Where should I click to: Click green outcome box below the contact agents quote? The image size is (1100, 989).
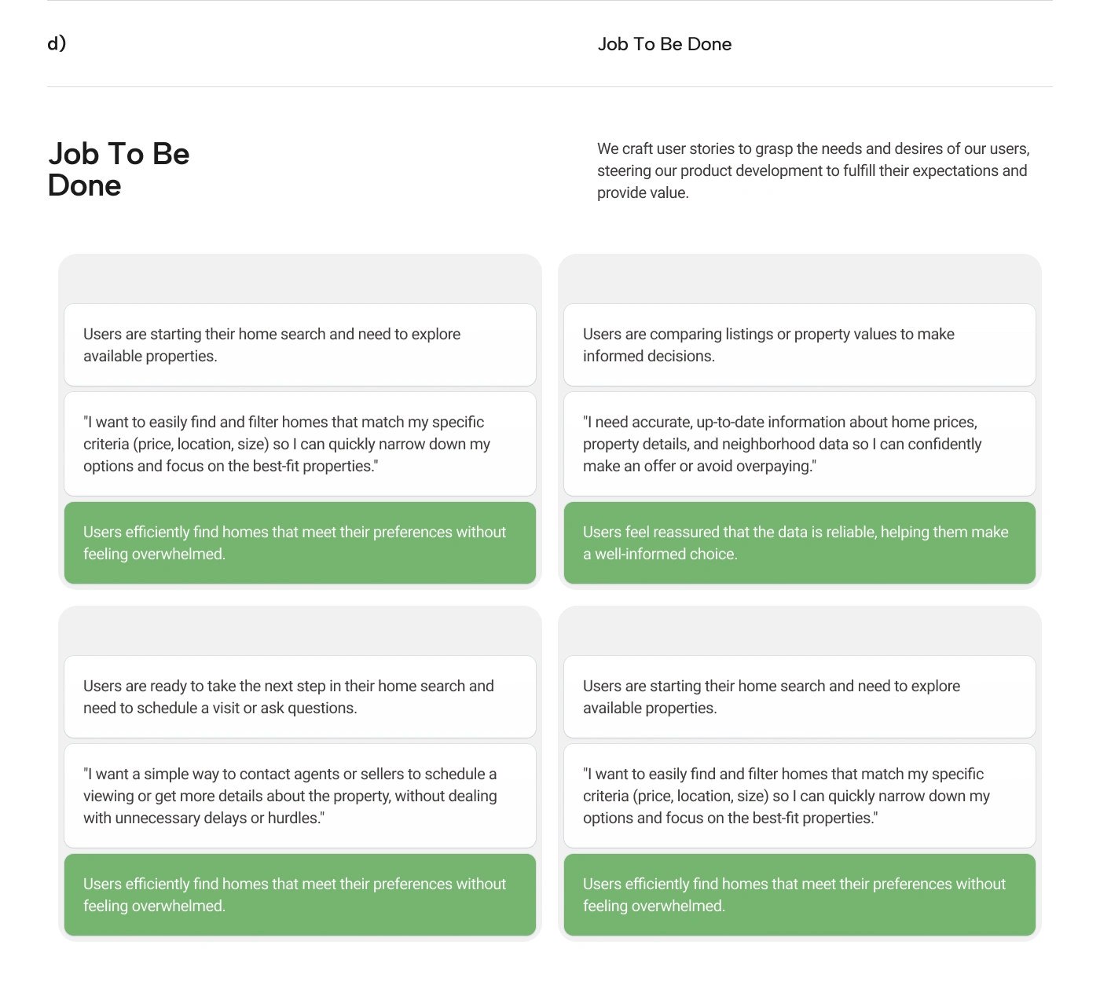pos(299,895)
